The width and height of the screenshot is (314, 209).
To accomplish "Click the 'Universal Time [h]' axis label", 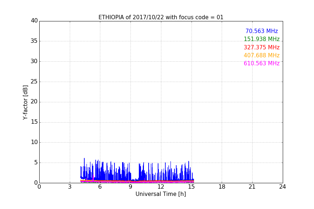I will tap(161, 194).
